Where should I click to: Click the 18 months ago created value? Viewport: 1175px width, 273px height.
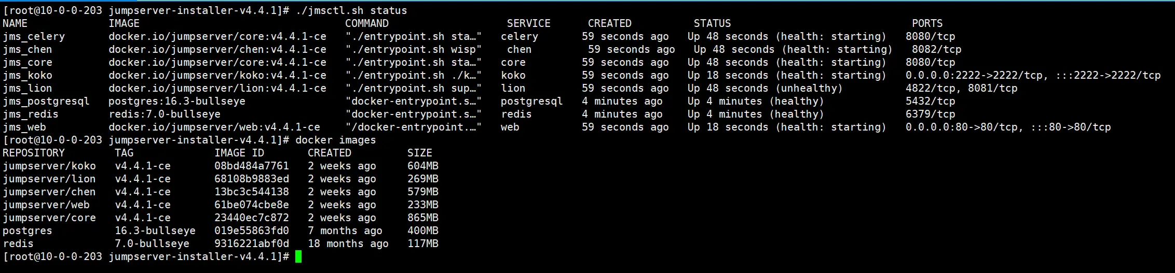click(348, 243)
